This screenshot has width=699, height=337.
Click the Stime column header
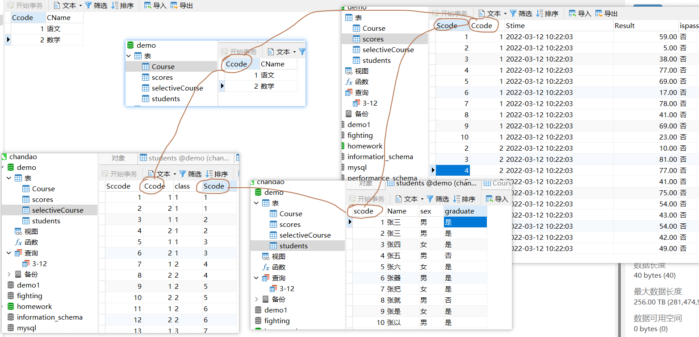tap(559, 26)
